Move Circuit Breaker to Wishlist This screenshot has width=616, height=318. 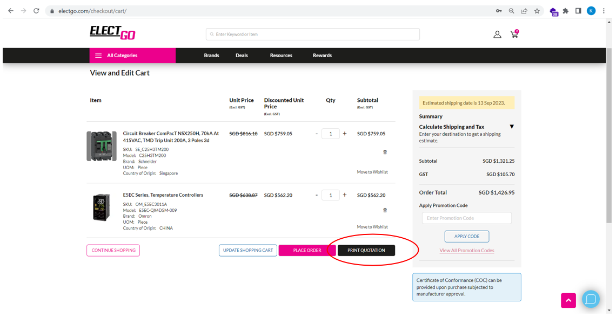coord(372,172)
